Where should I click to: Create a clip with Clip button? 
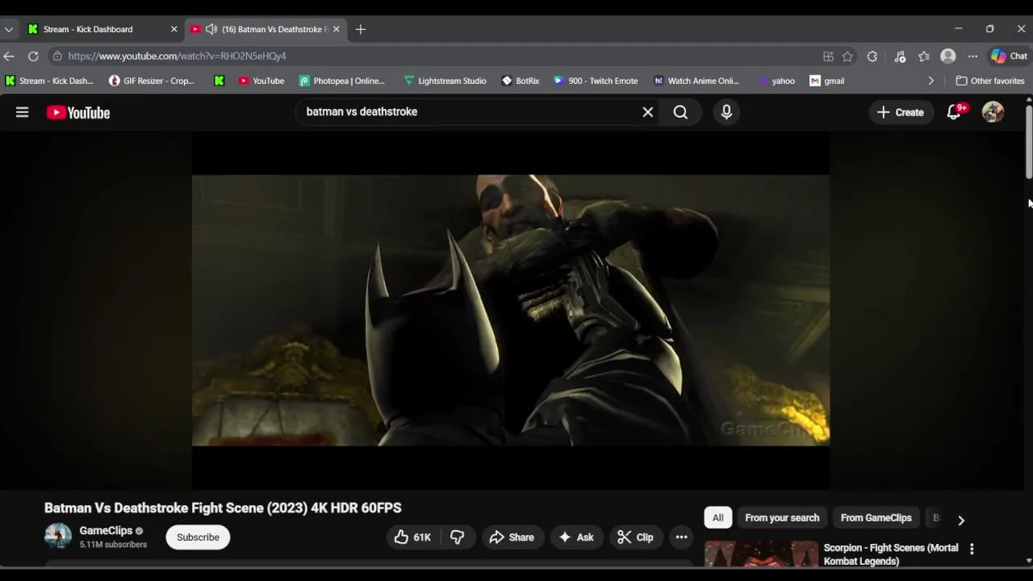click(635, 537)
